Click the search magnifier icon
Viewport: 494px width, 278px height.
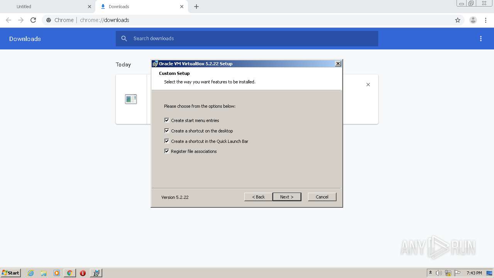point(124,39)
